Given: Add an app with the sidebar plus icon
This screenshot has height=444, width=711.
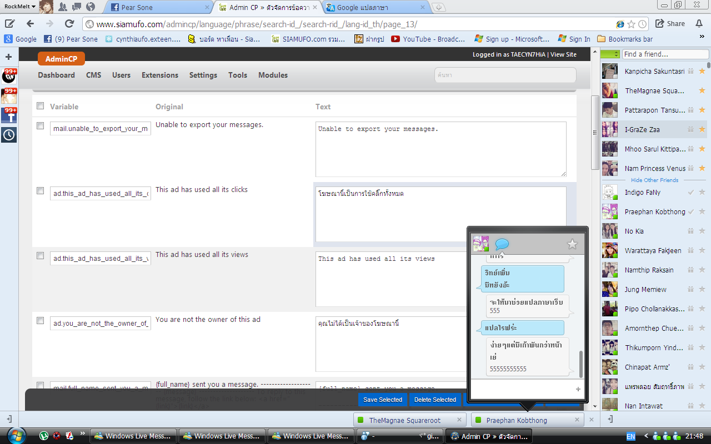Looking at the screenshot, I should [9, 57].
